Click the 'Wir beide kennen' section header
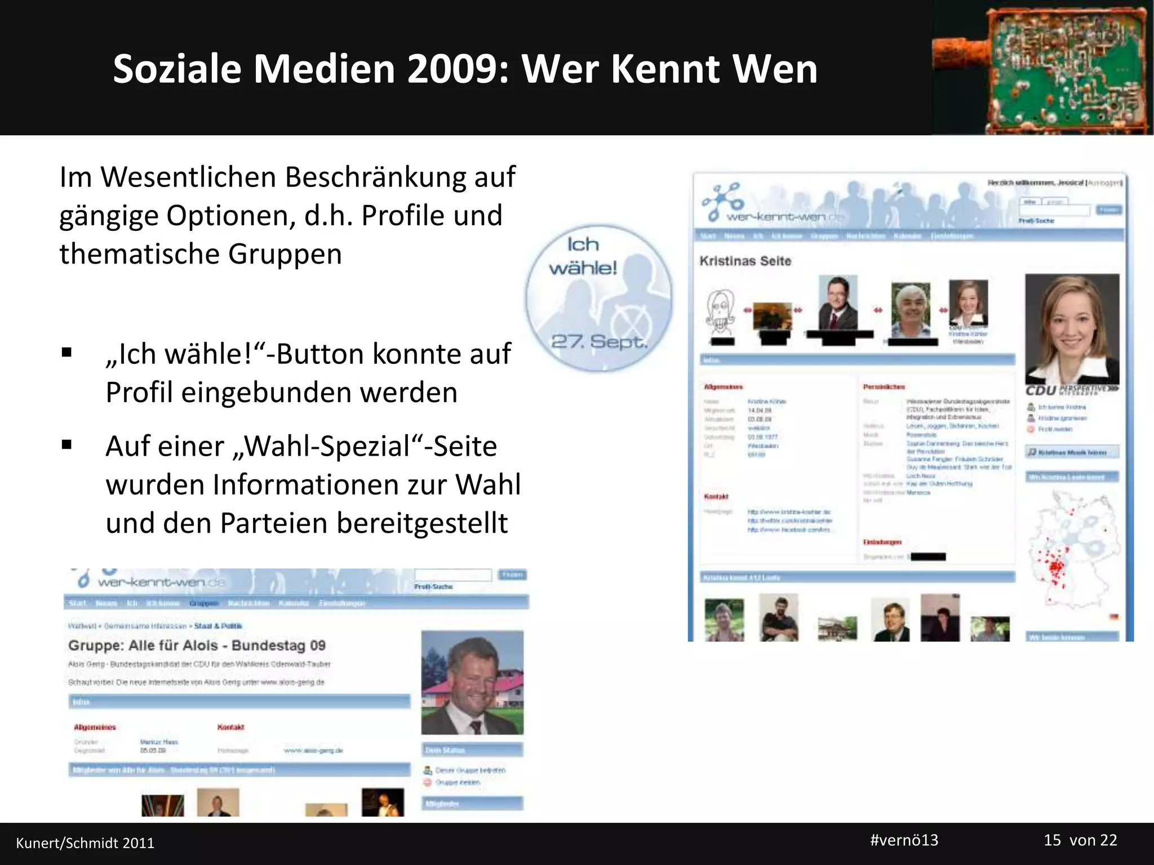Screen dimensions: 1154x865 click(x=1072, y=636)
